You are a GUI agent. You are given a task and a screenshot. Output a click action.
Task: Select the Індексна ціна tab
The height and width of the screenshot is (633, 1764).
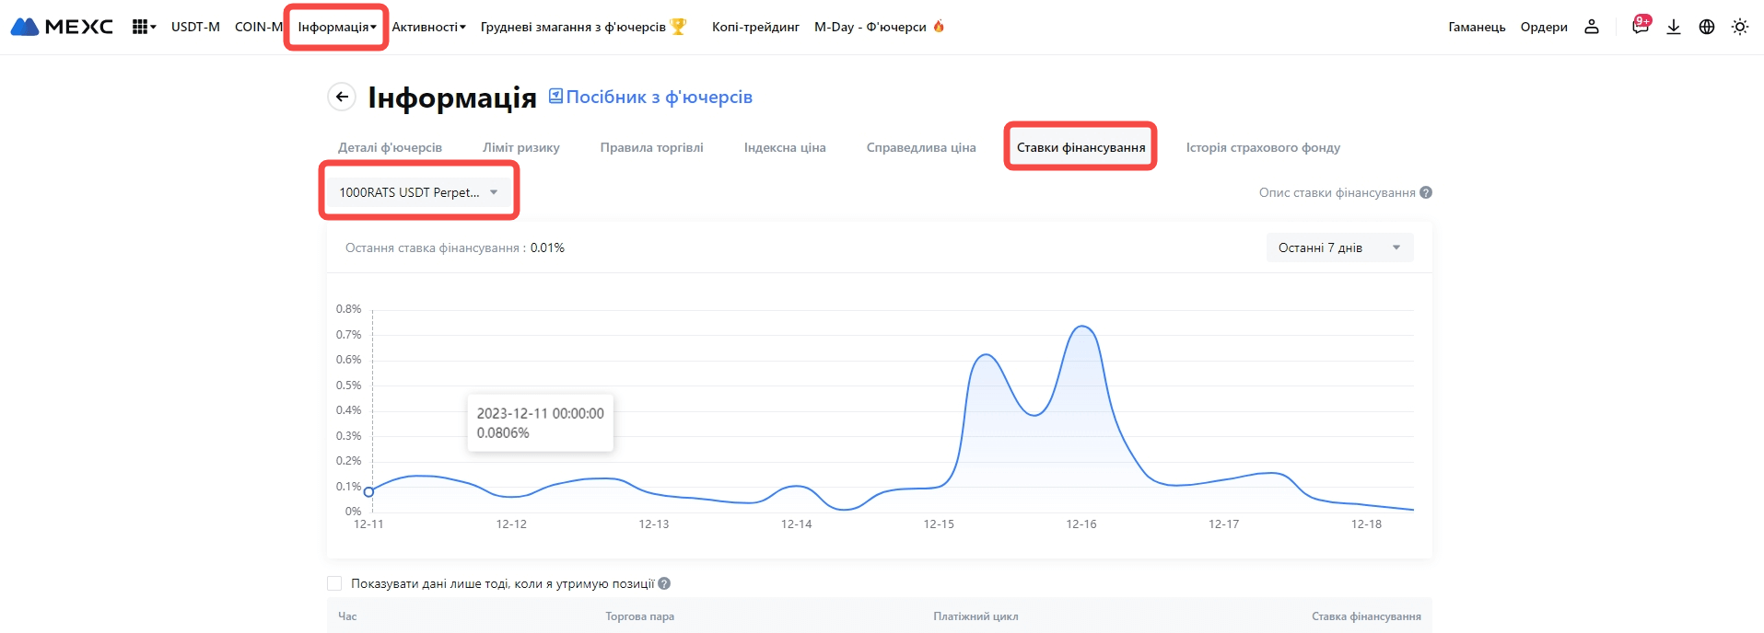(x=785, y=147)
